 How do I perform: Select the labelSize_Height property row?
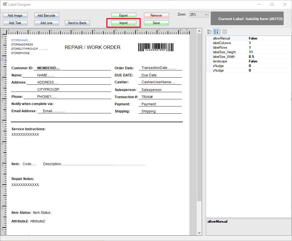(249, 52)
